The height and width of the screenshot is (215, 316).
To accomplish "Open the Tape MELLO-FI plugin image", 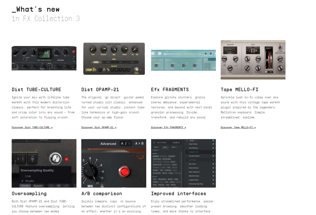I will [253, 60].
